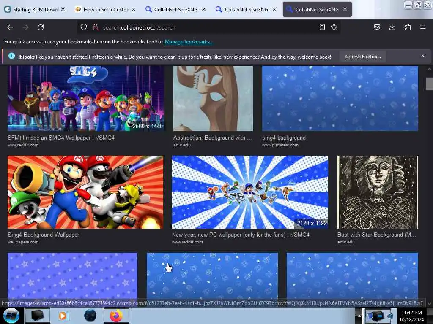Viewport: 433px width, 324px height.
Task: Click the www.pinterest.com source text
Action: pyautogui.click(x=280, y=145)
